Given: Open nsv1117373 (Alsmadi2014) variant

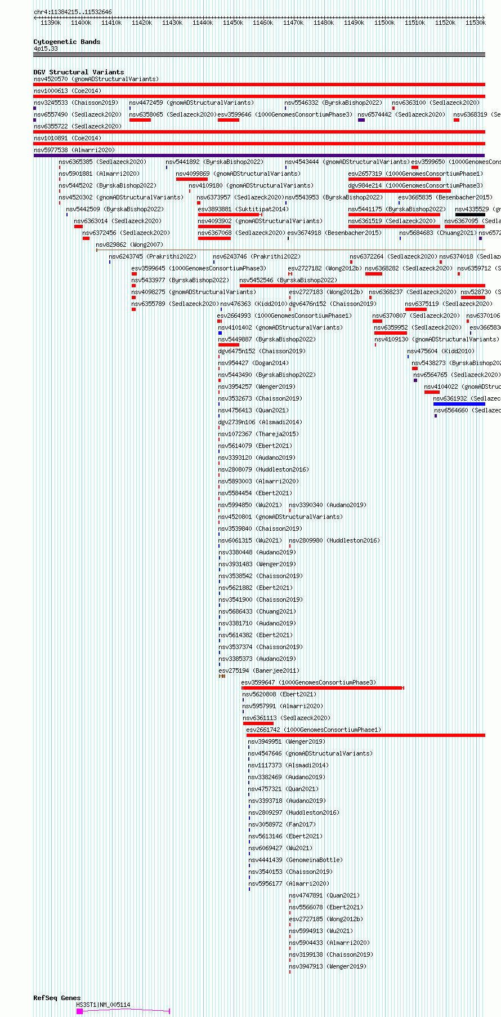Looking at the screenshot, I should click(x=289, y=765).
